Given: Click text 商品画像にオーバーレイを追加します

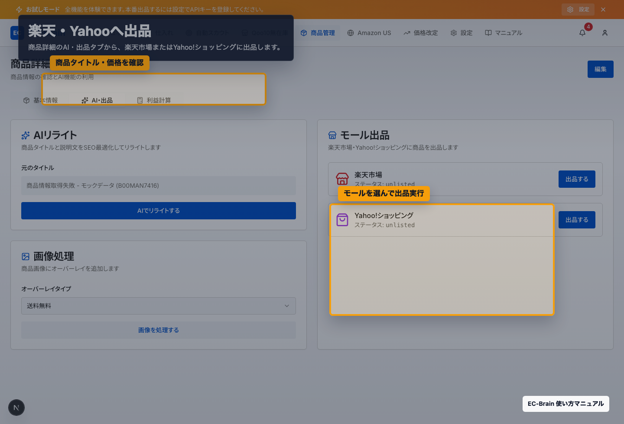Looking at the screenshot, I should 70,269.
